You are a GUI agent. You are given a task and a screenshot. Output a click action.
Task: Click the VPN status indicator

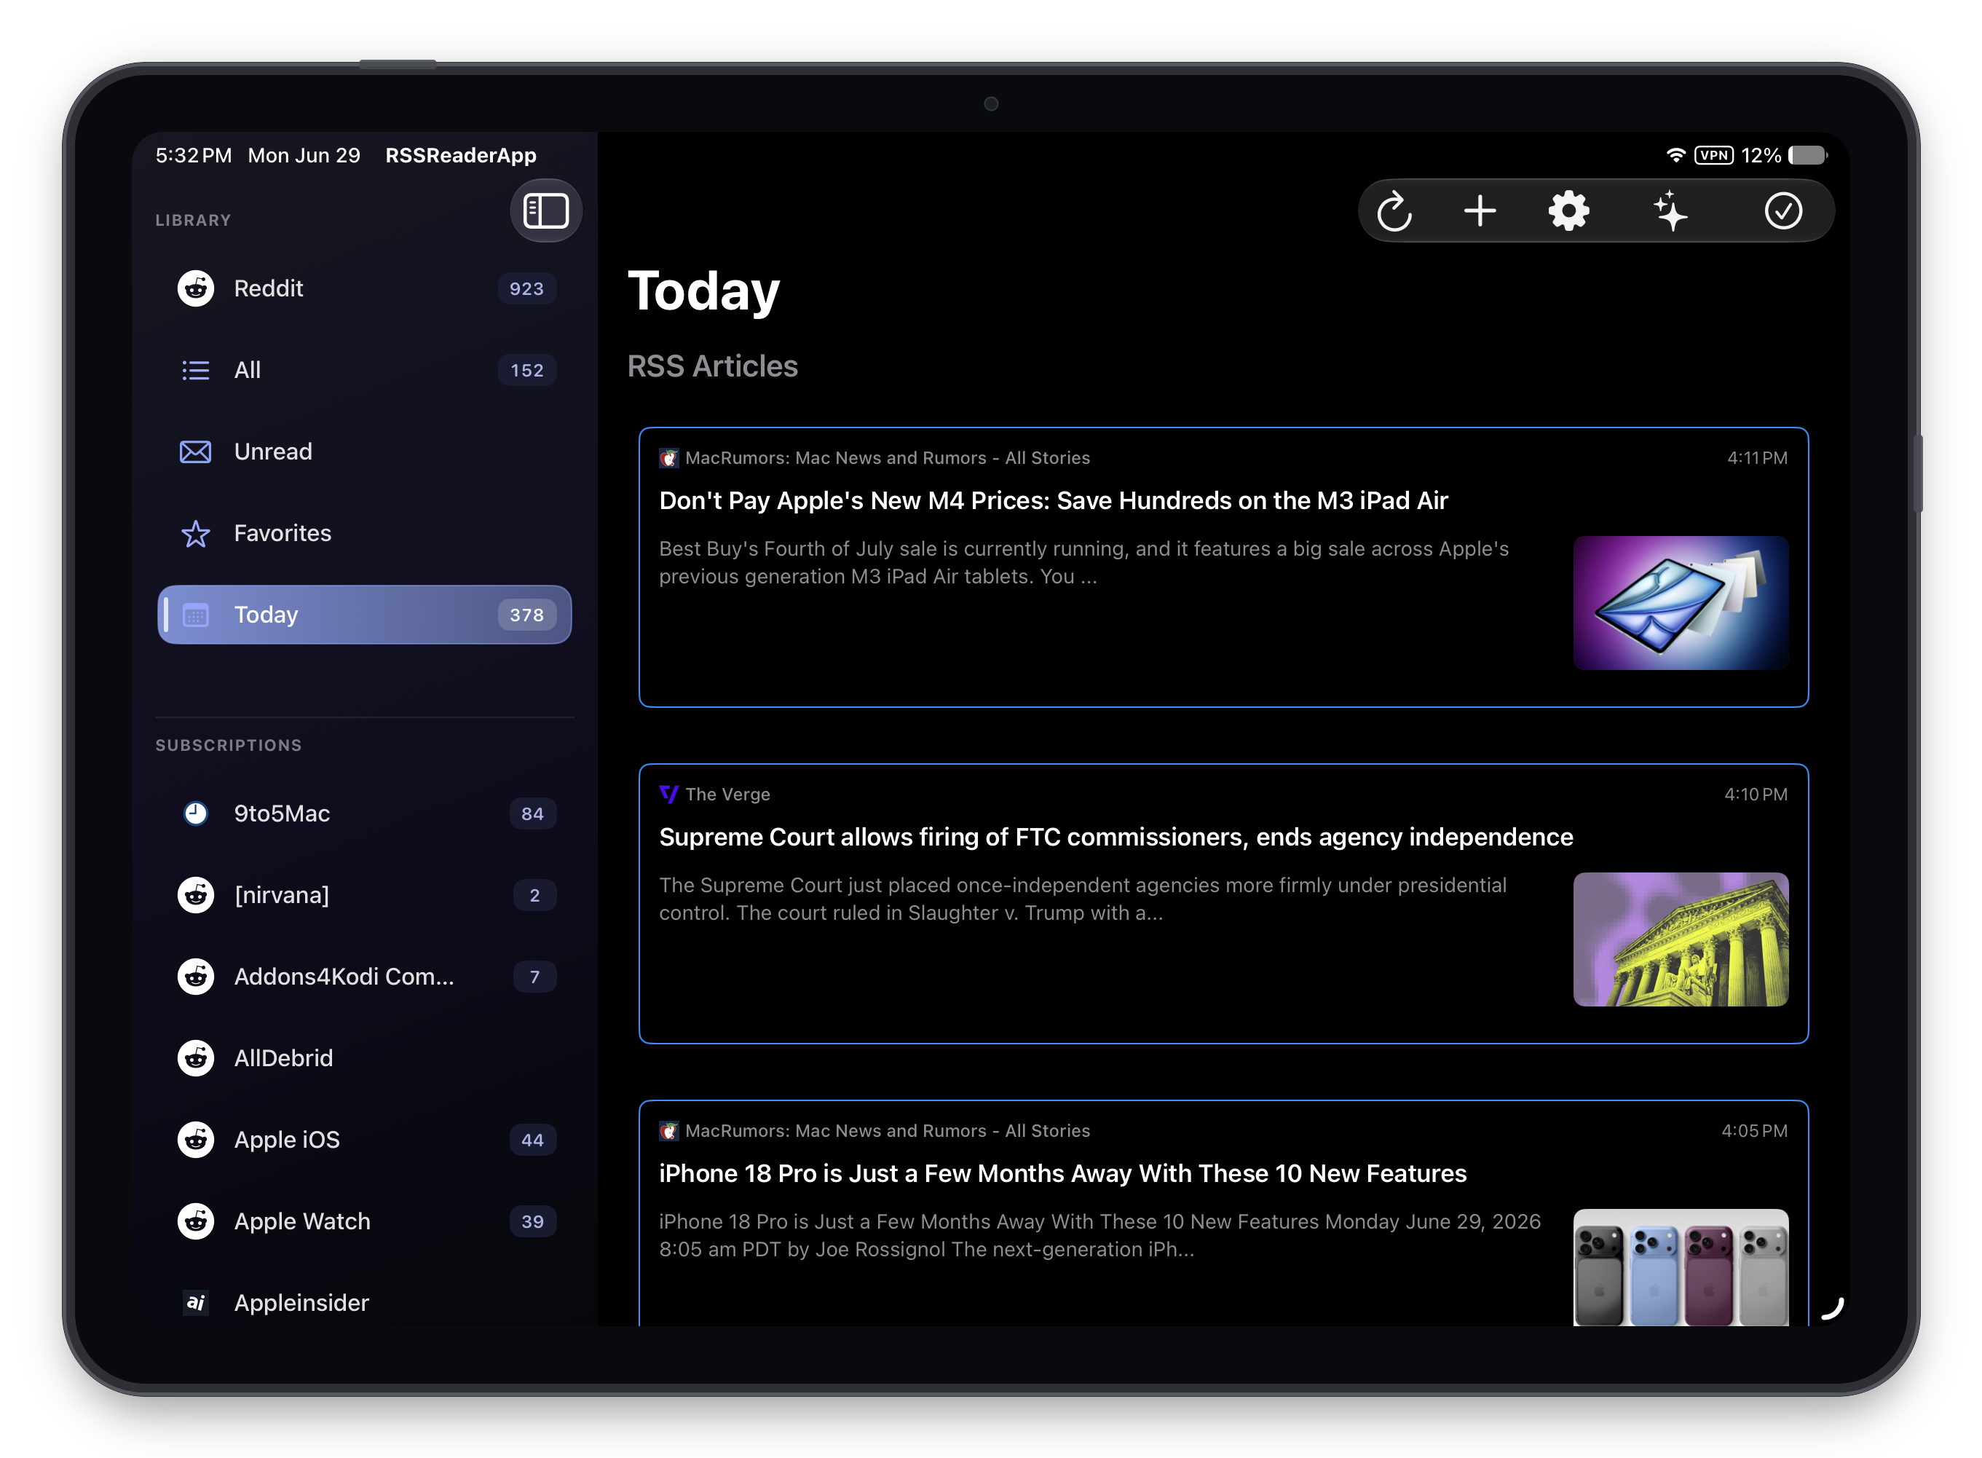click(x=1714, y=155)
